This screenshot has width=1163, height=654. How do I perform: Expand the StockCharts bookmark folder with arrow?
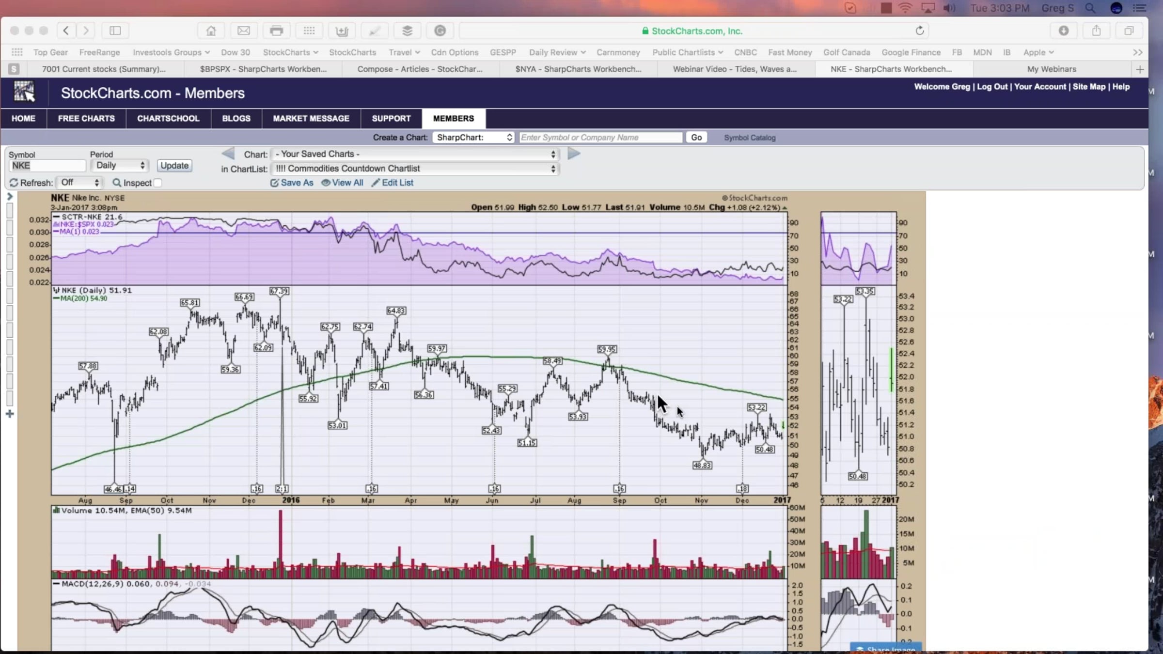click(291, 52)
